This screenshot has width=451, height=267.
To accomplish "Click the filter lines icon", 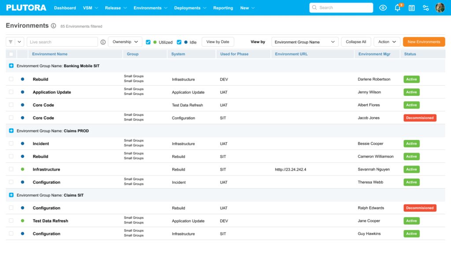I will 11,42.
